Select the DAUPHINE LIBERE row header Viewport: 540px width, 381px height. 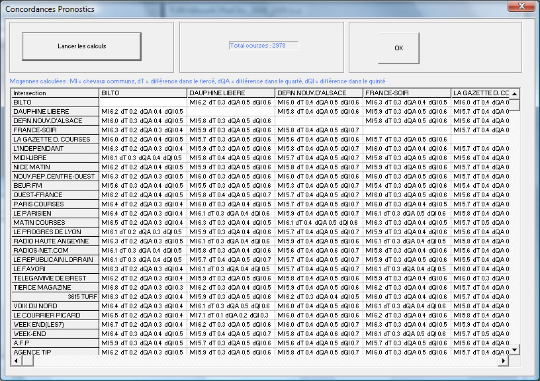pos(55,112)
